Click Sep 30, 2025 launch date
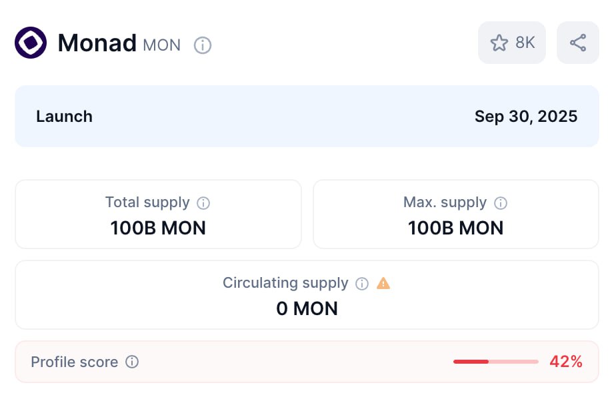Viewport: 616px width, 401px height. (x=526, y=117)
